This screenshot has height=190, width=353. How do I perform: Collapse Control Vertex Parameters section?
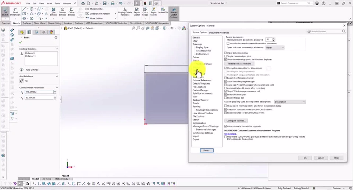tap(57, 87)
